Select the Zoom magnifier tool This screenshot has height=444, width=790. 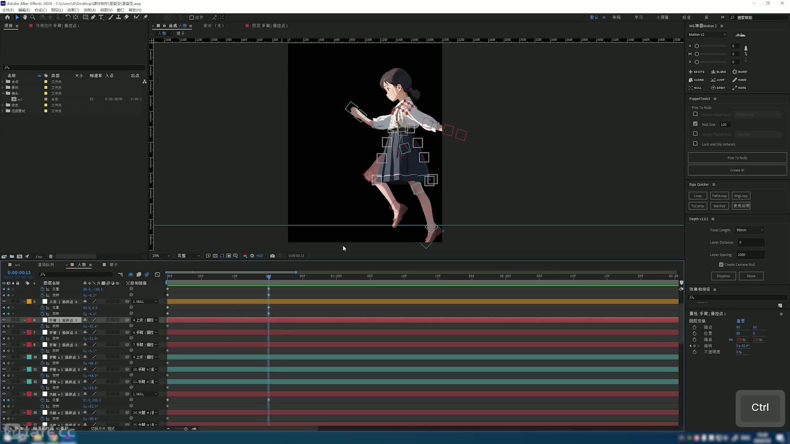[x=33, y=17]
